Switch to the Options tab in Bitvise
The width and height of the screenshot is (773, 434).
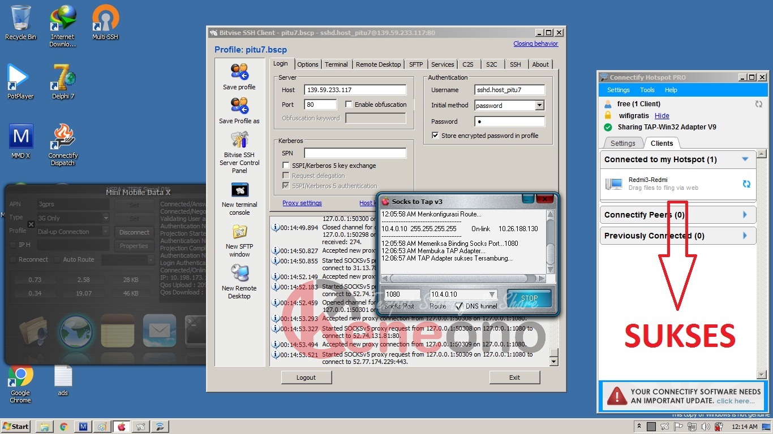[x=308, y=64]
